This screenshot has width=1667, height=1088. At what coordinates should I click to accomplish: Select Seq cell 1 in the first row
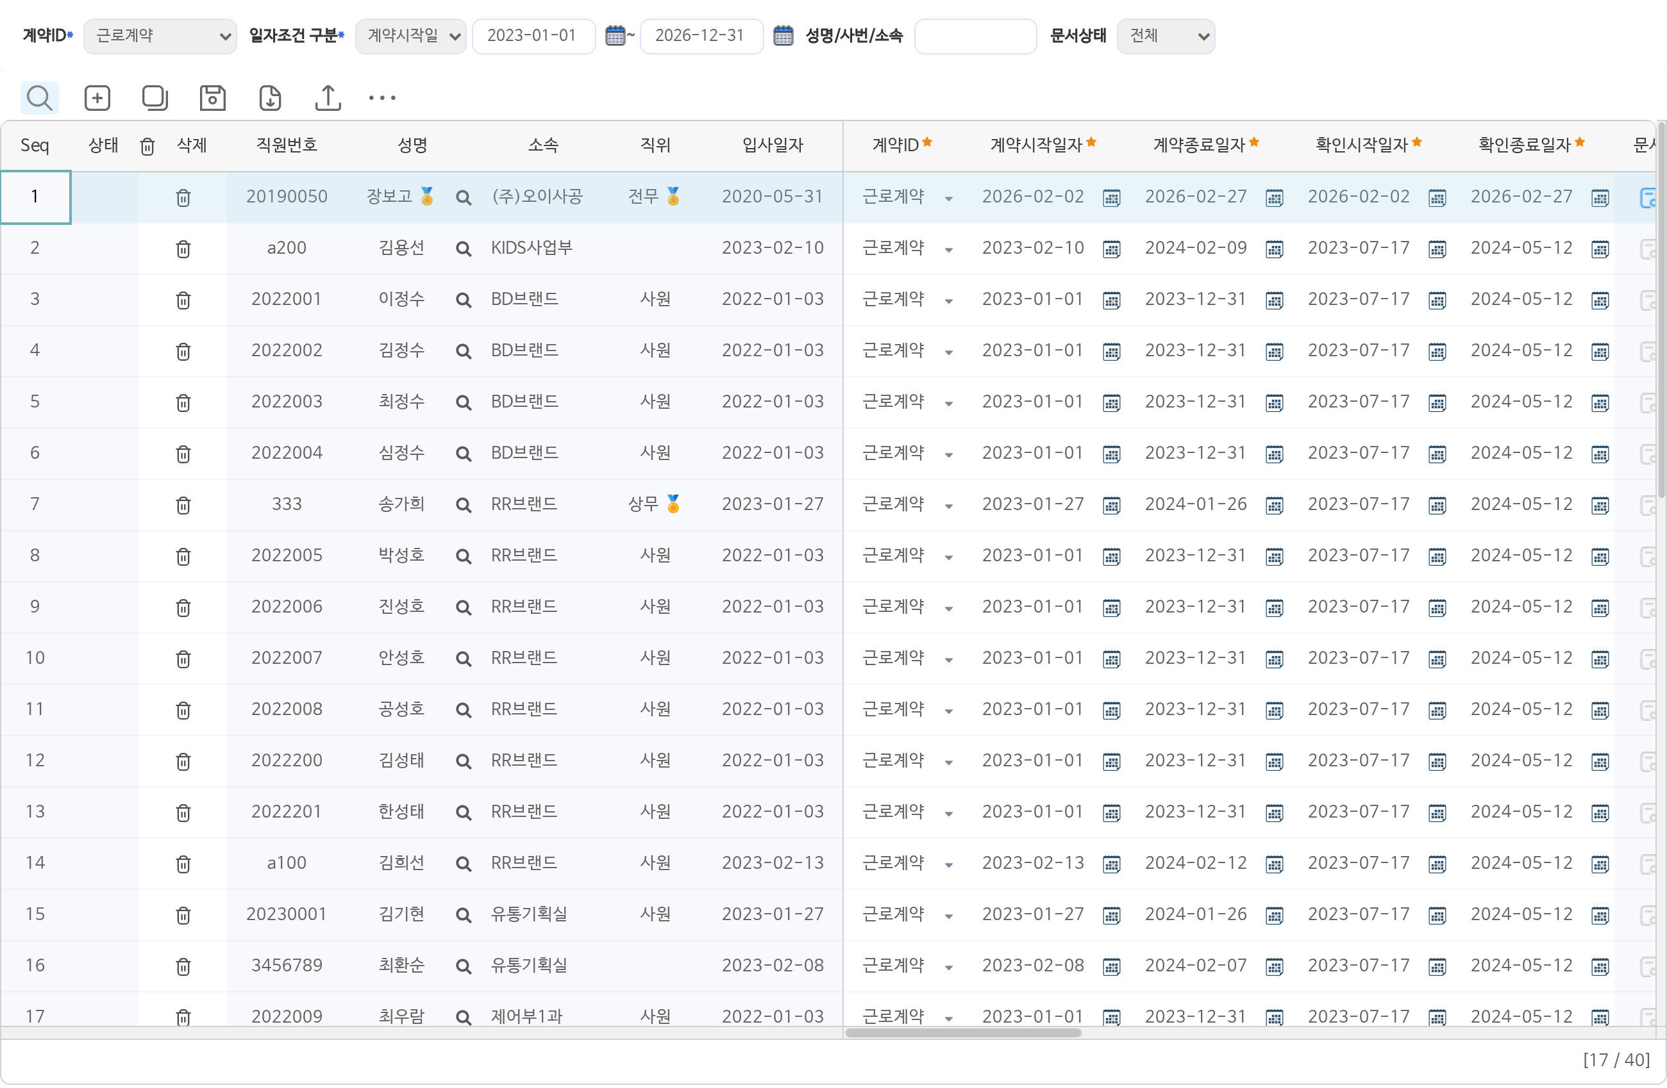[x=35, y=197]
